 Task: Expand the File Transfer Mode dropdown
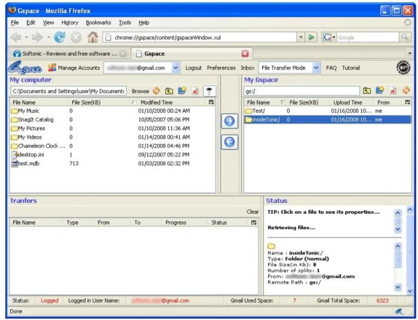316,68
